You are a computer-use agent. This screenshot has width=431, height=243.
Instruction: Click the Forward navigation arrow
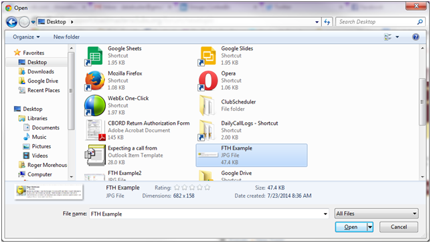pyautogui.click(x=24, y=22)
